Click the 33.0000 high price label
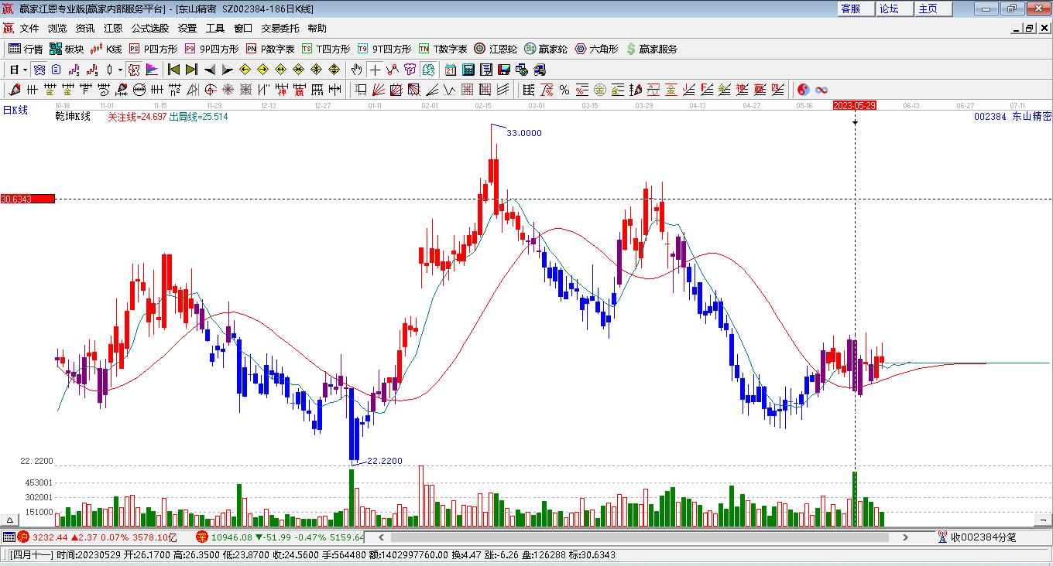 click(524, 133)
